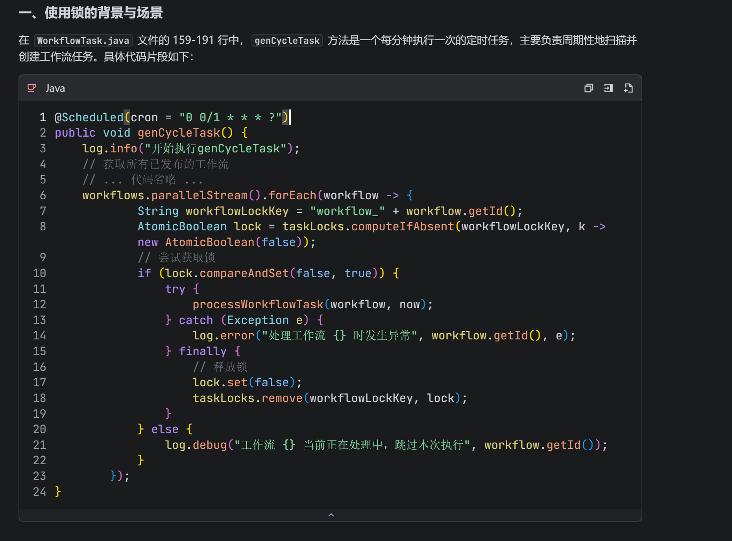Click "taskLocks.remove" on line 18
The width and height of the screenshot is (732, 541).
click(x=247, y=398)
